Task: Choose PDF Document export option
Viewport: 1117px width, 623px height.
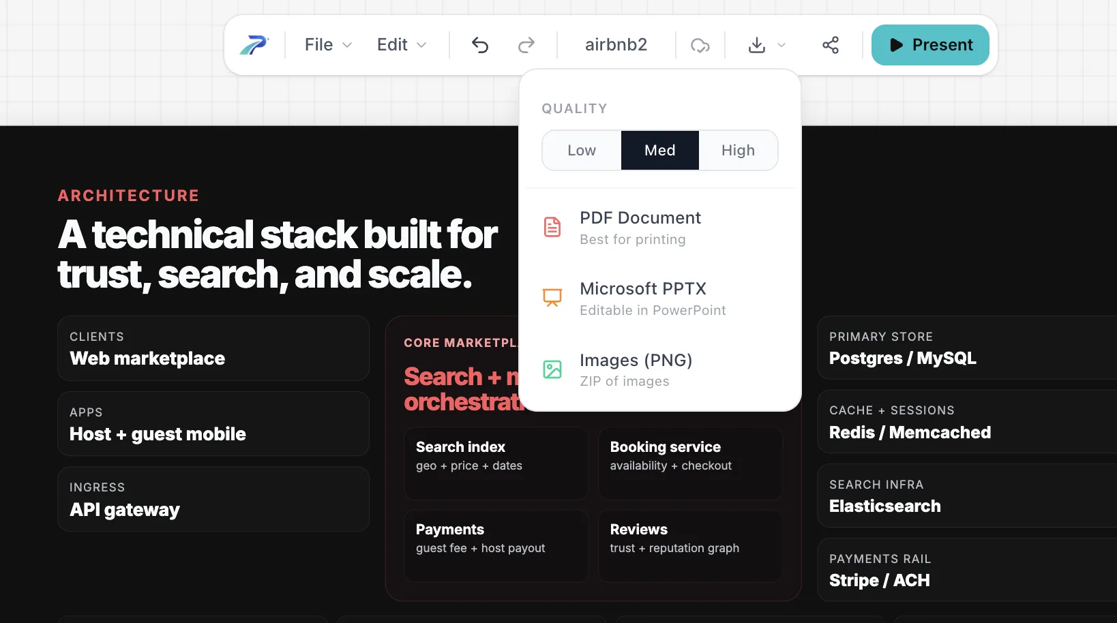Action: [640, 227]
